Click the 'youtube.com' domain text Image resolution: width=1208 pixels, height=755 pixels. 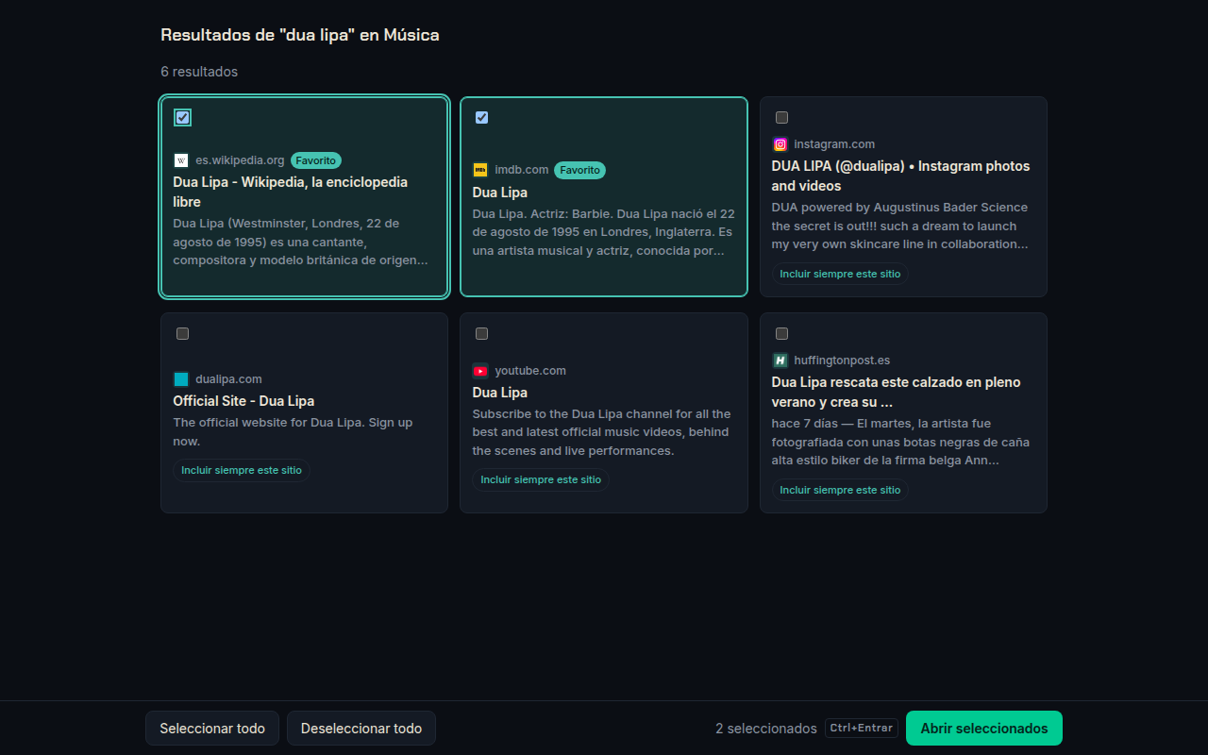(x=530, y=371)
